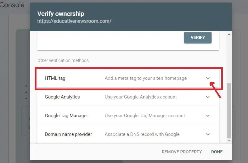This screenshot has width=248, height=163.
Task: Click the educativenewsroom.com URL in header
Action: [74, 21]
